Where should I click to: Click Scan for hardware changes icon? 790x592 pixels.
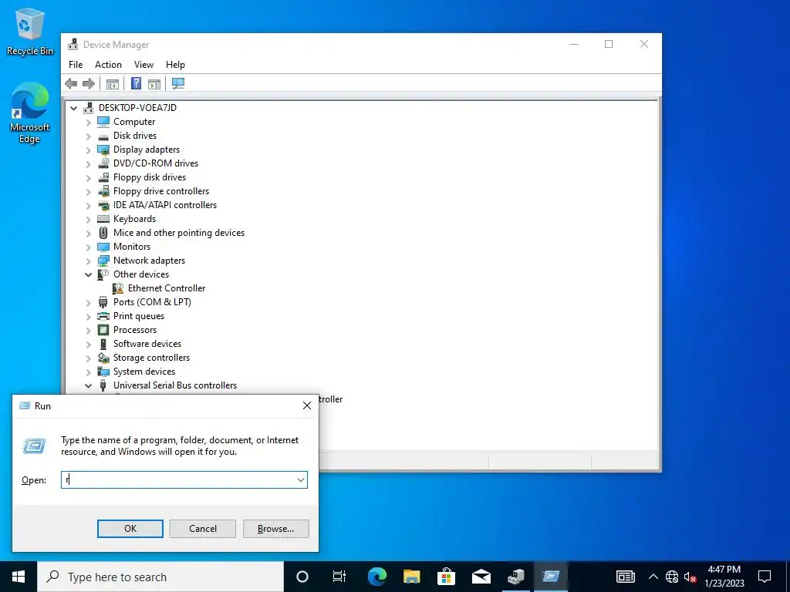[178, 83]
